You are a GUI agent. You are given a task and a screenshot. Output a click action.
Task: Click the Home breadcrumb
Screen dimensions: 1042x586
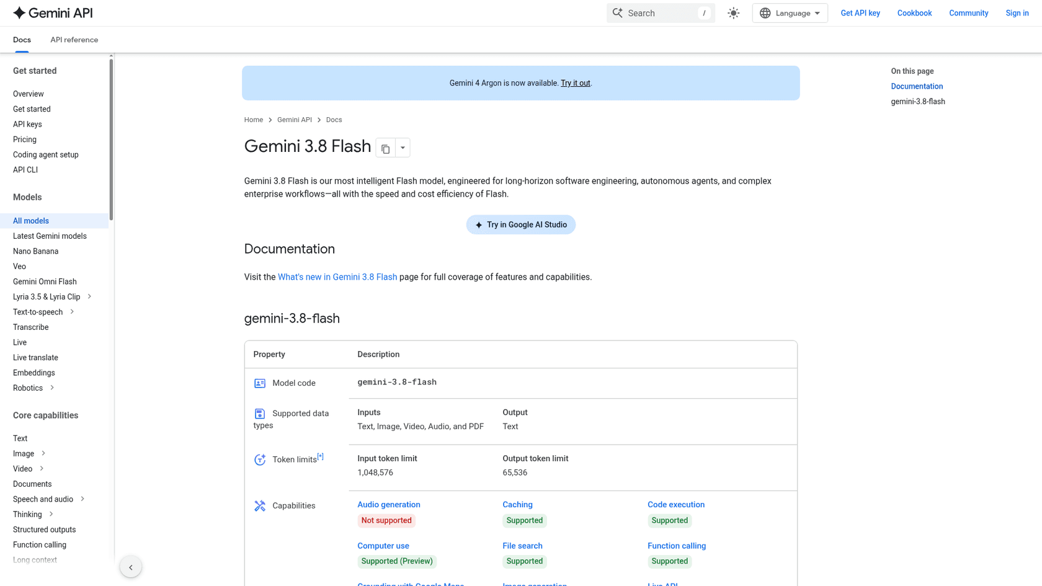tap(253, 120)
